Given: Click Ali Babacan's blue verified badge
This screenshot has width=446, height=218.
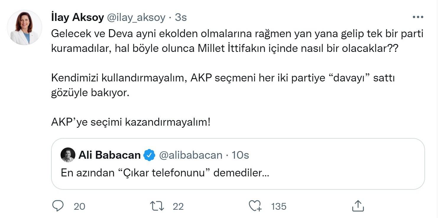Looking at the screenshot, I should point(149,155).
